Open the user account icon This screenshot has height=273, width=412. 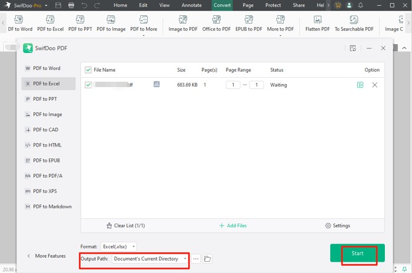349,5
